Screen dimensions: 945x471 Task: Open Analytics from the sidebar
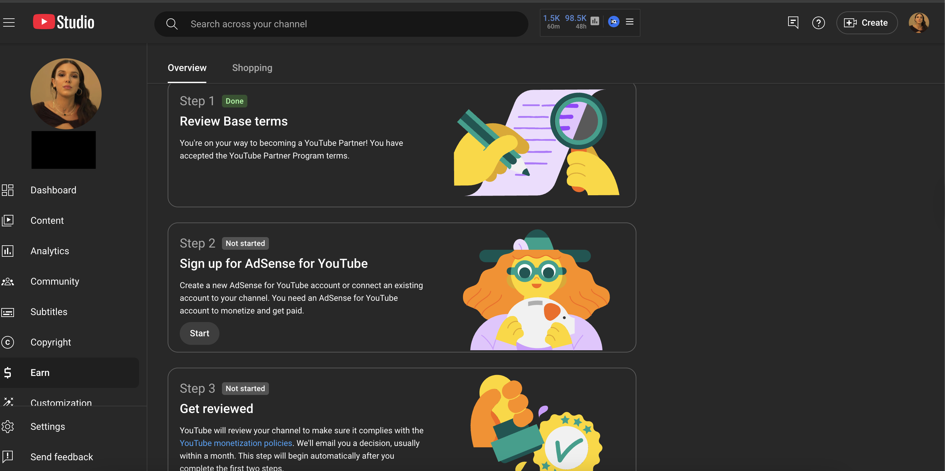click(70, 251)
